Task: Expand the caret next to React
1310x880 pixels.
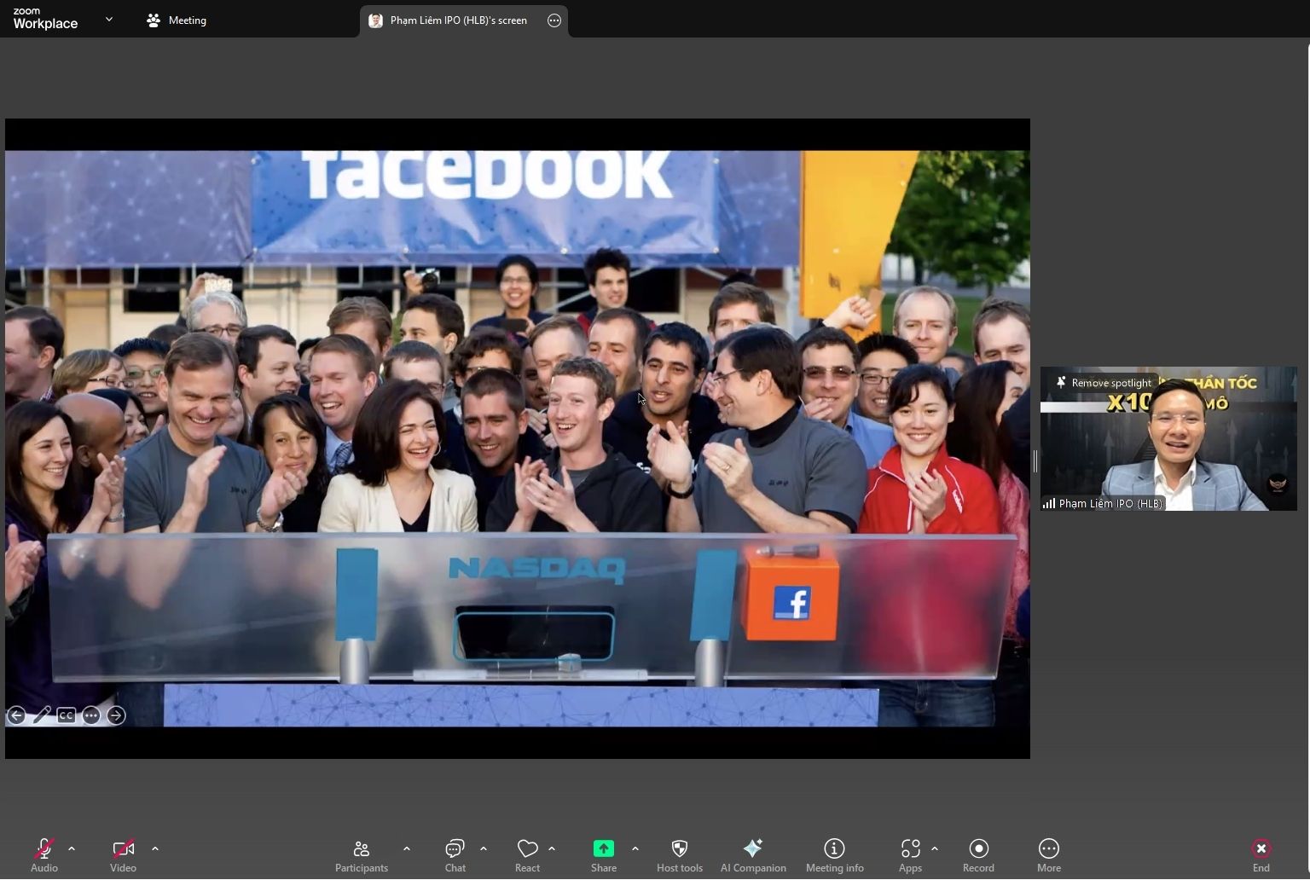Action: click(552, 848)
